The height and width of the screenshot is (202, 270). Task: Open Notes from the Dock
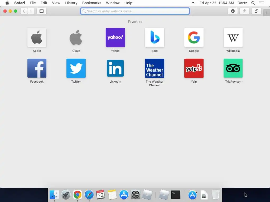click(x=112, y=195)
